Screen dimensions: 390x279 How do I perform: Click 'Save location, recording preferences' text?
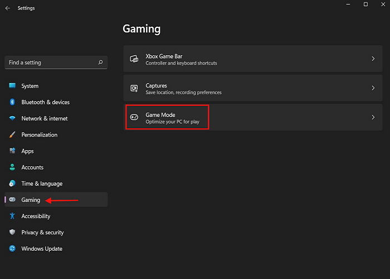tap(183, 93)
